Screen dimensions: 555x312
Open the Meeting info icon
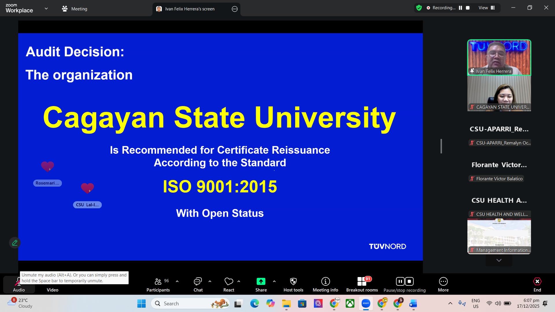325,281
